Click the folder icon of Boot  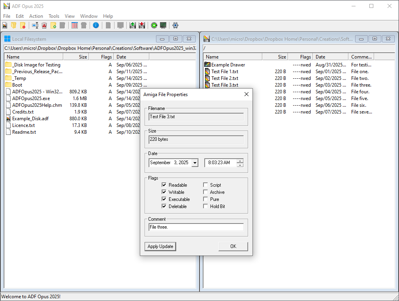[x=8, y=85]
